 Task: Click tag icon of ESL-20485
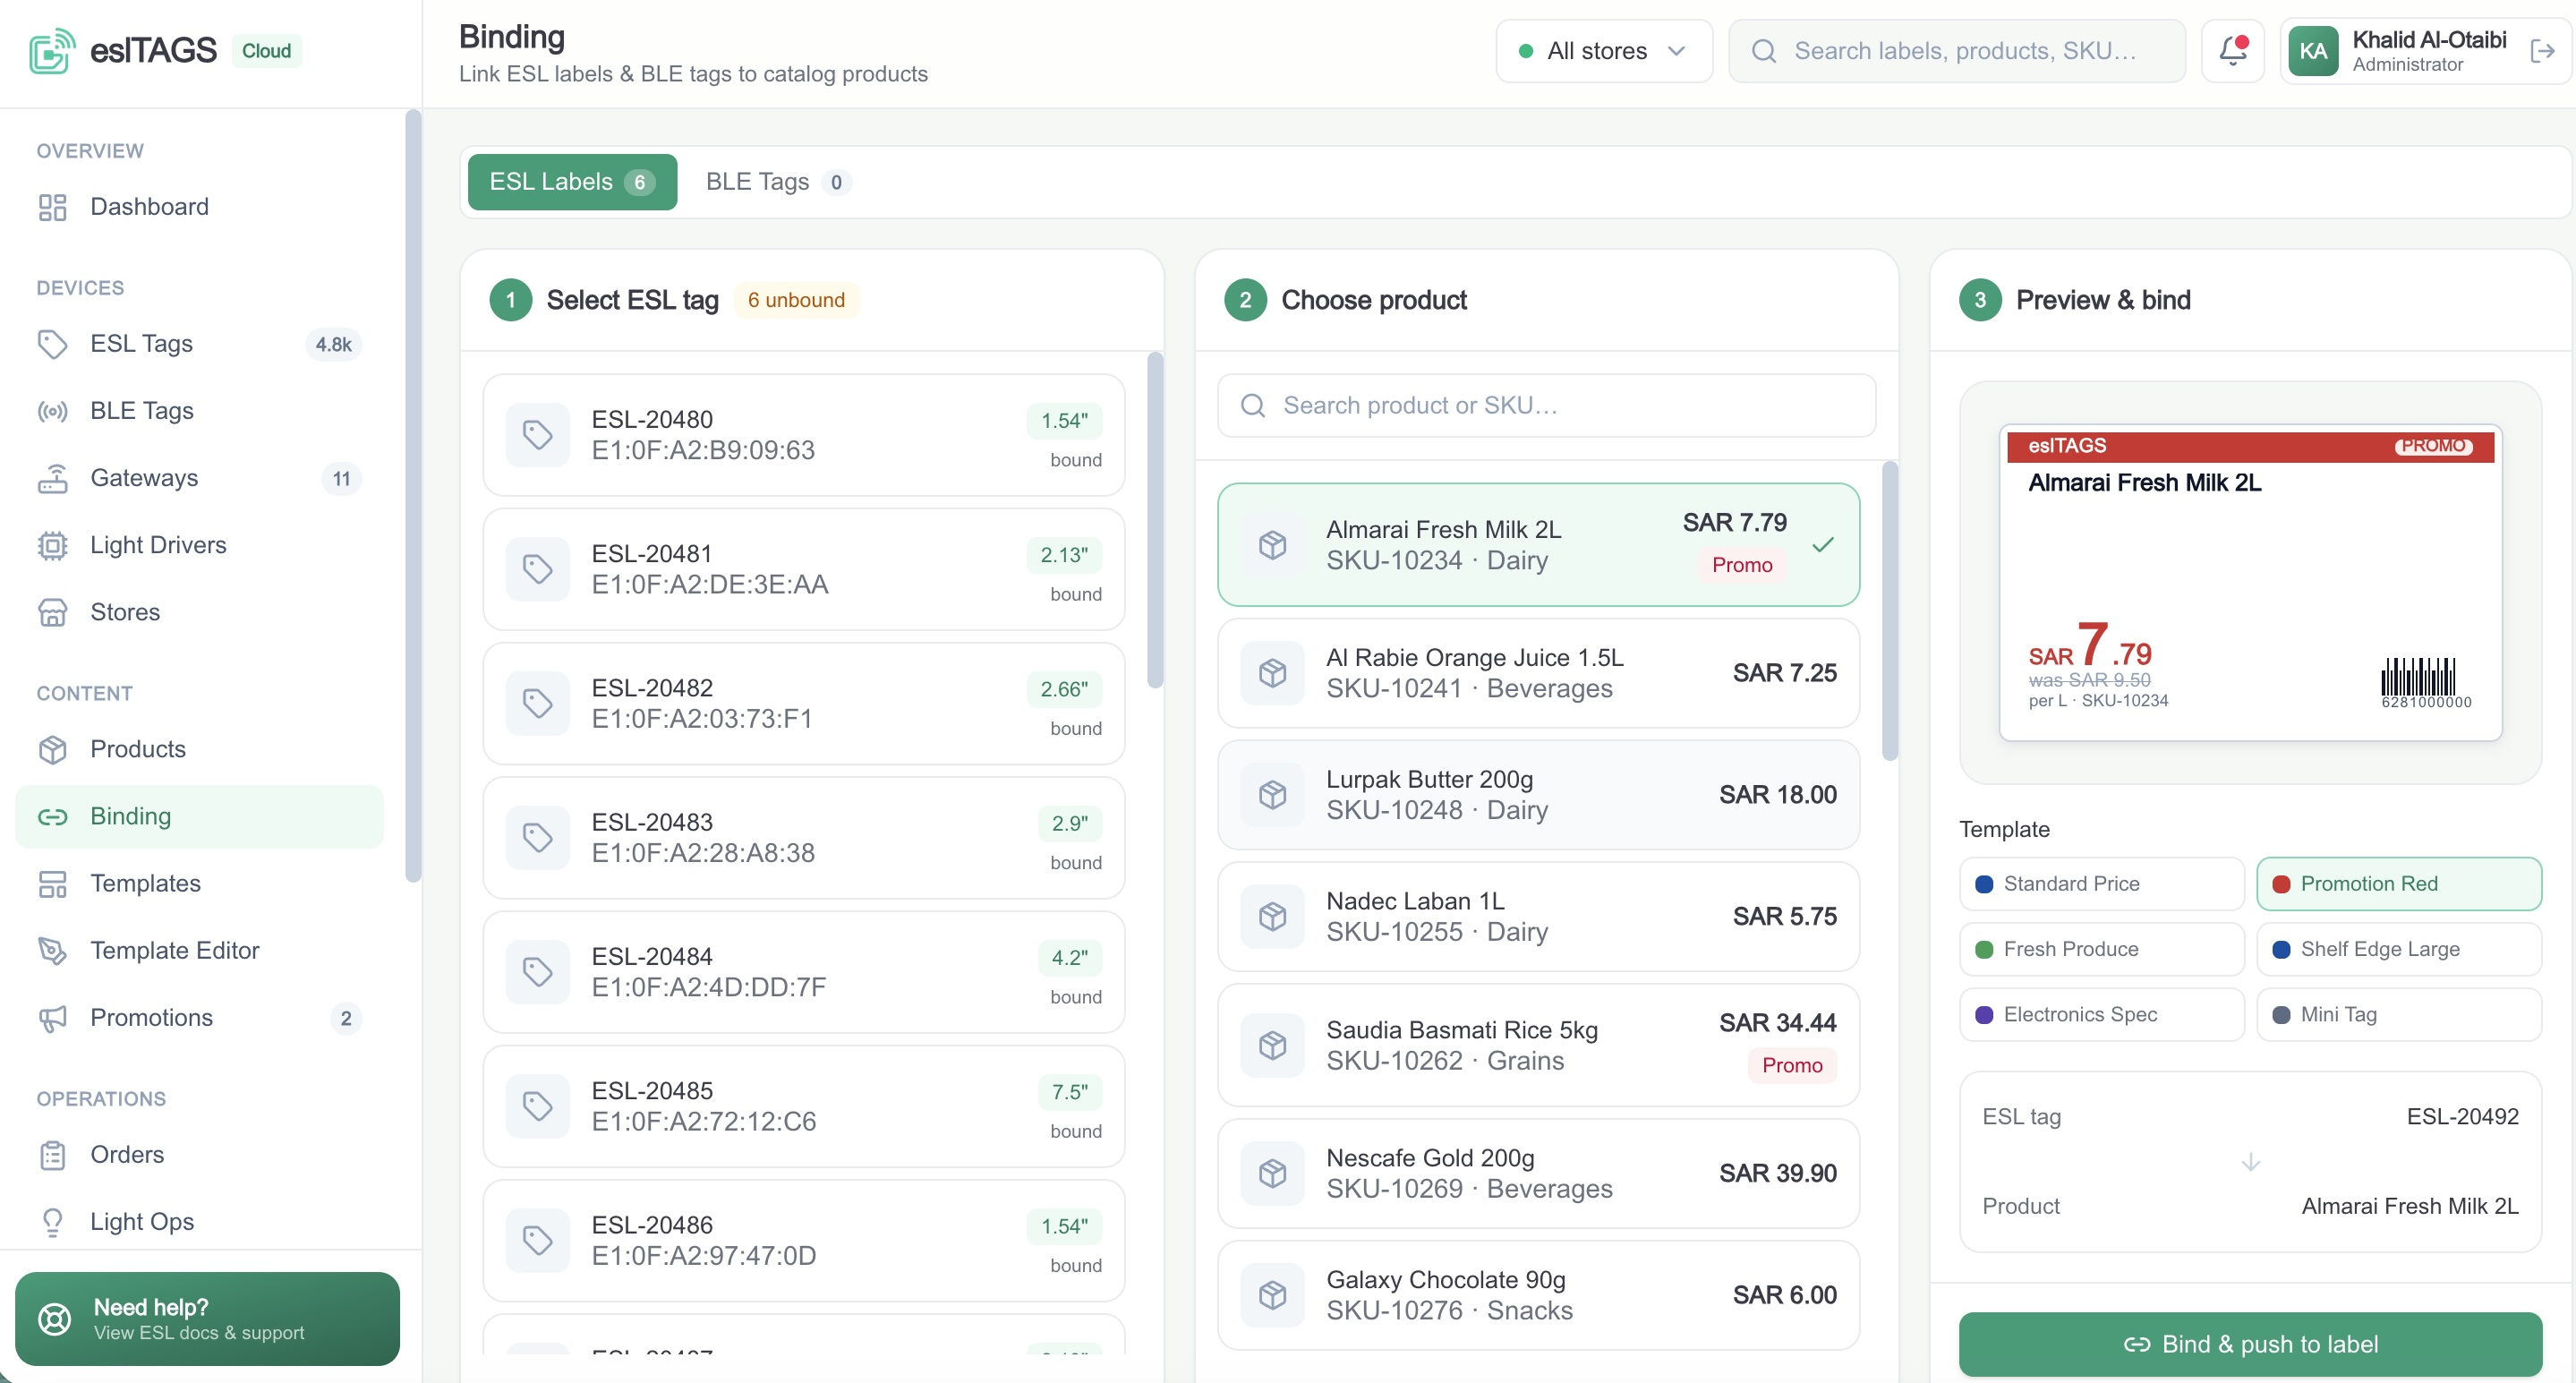pyautogui.click(x=538, y=1106)
